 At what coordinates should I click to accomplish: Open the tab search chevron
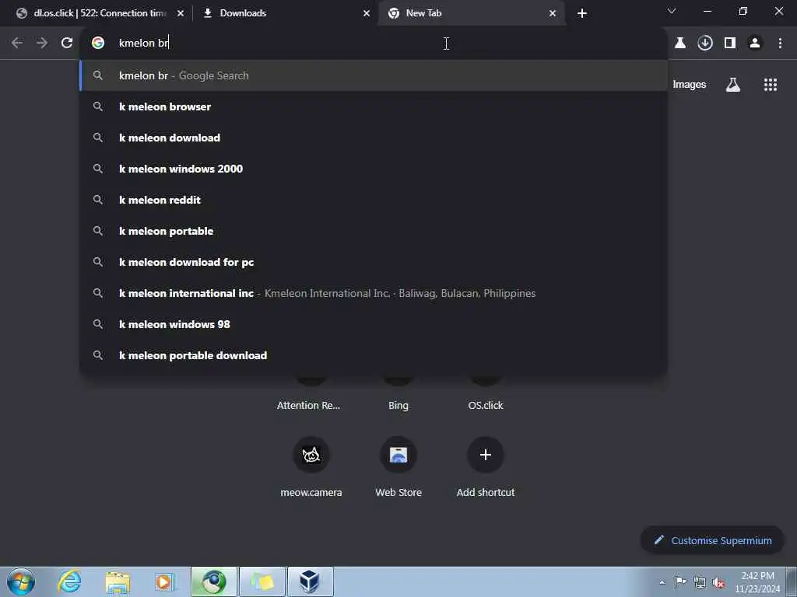(x=672, y=11)
